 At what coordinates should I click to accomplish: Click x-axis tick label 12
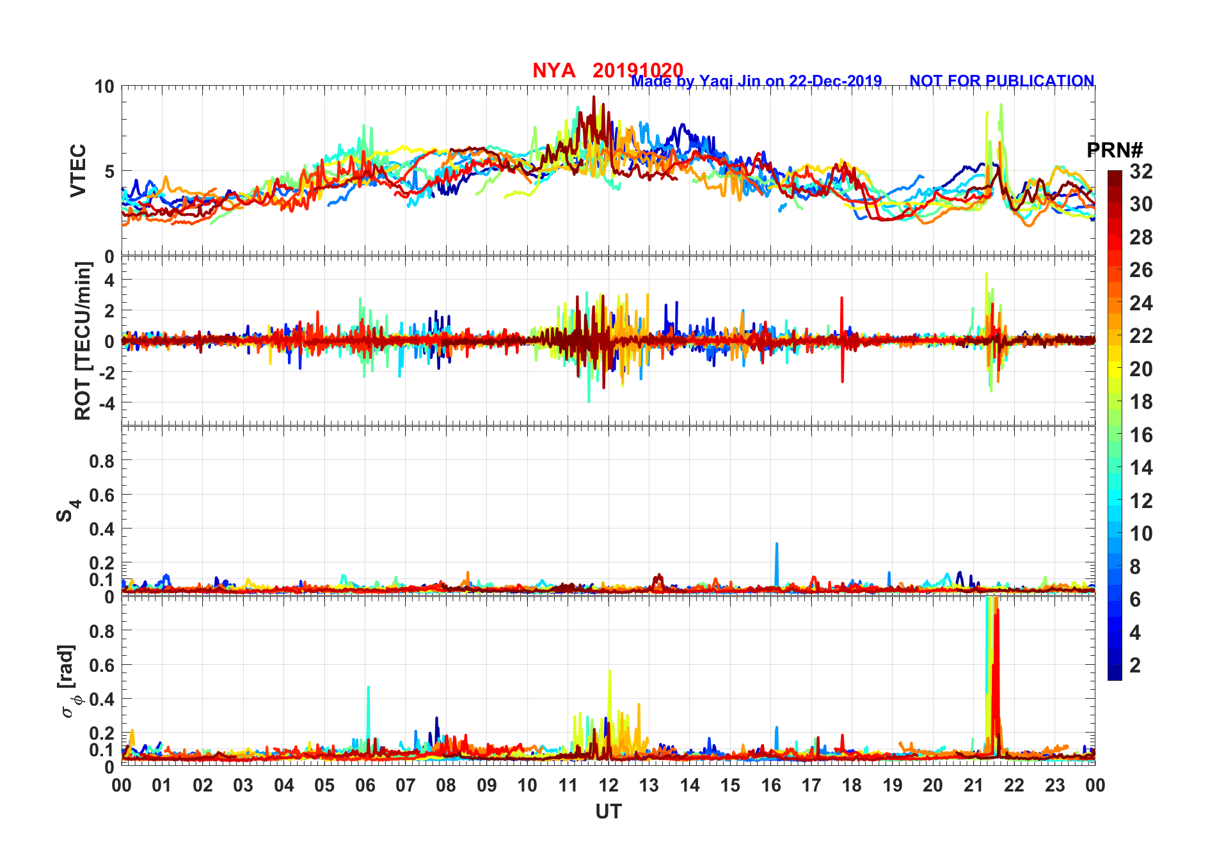608,785
